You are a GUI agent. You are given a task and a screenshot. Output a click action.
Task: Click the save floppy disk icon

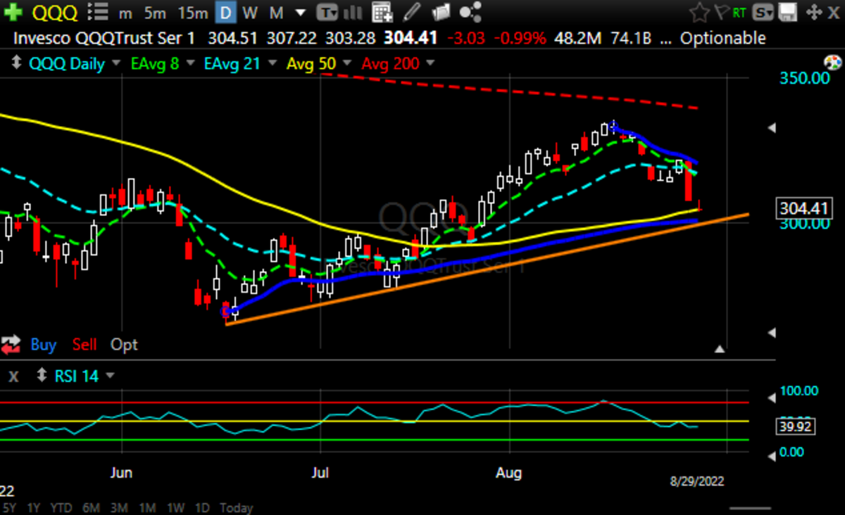click(788, 12)
